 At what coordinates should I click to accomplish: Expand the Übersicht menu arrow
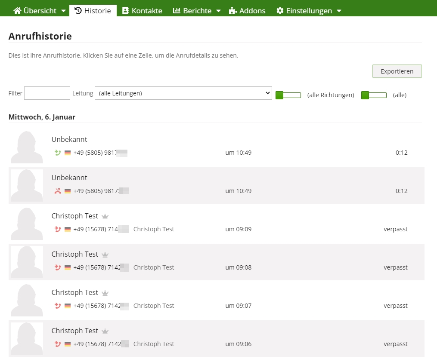64,11
